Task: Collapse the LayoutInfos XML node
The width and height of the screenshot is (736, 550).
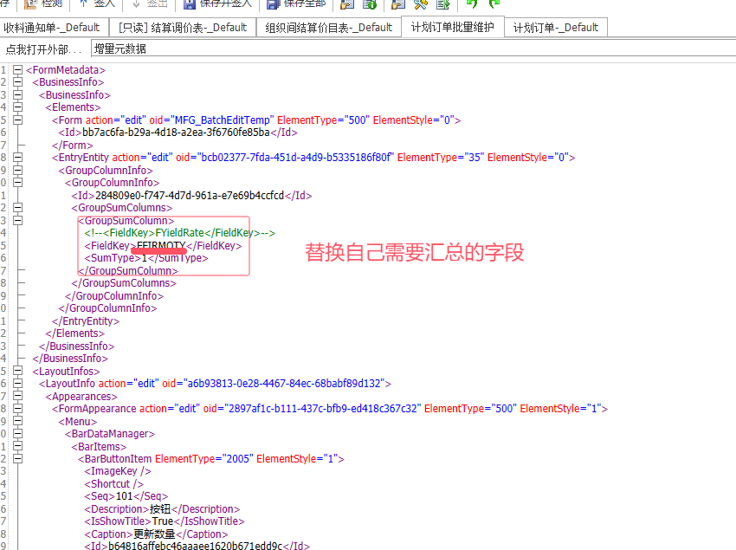Action: coord(17,371)
